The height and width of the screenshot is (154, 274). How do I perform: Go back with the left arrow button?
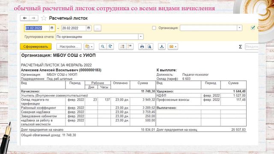pos(25,18)
